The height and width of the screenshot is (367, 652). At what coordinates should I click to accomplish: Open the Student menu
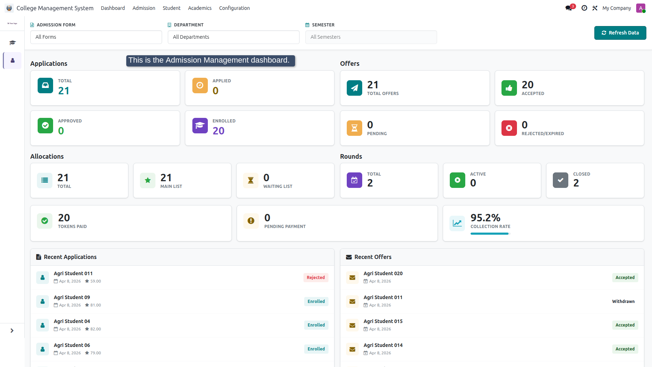(x=172, y=8)
